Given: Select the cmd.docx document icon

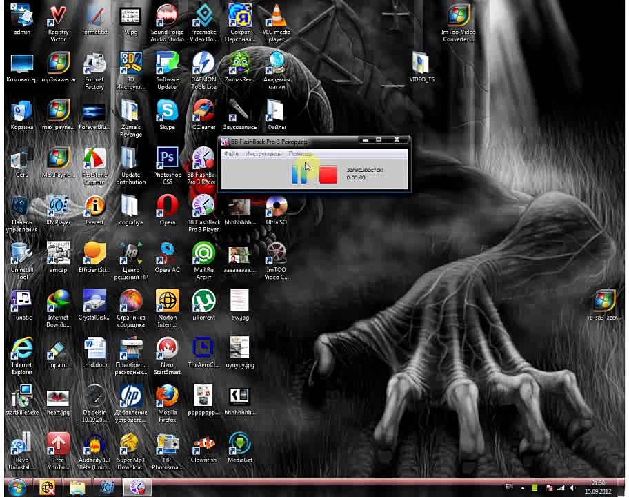Looking at the screenshot, I should (x=94, y=353).
